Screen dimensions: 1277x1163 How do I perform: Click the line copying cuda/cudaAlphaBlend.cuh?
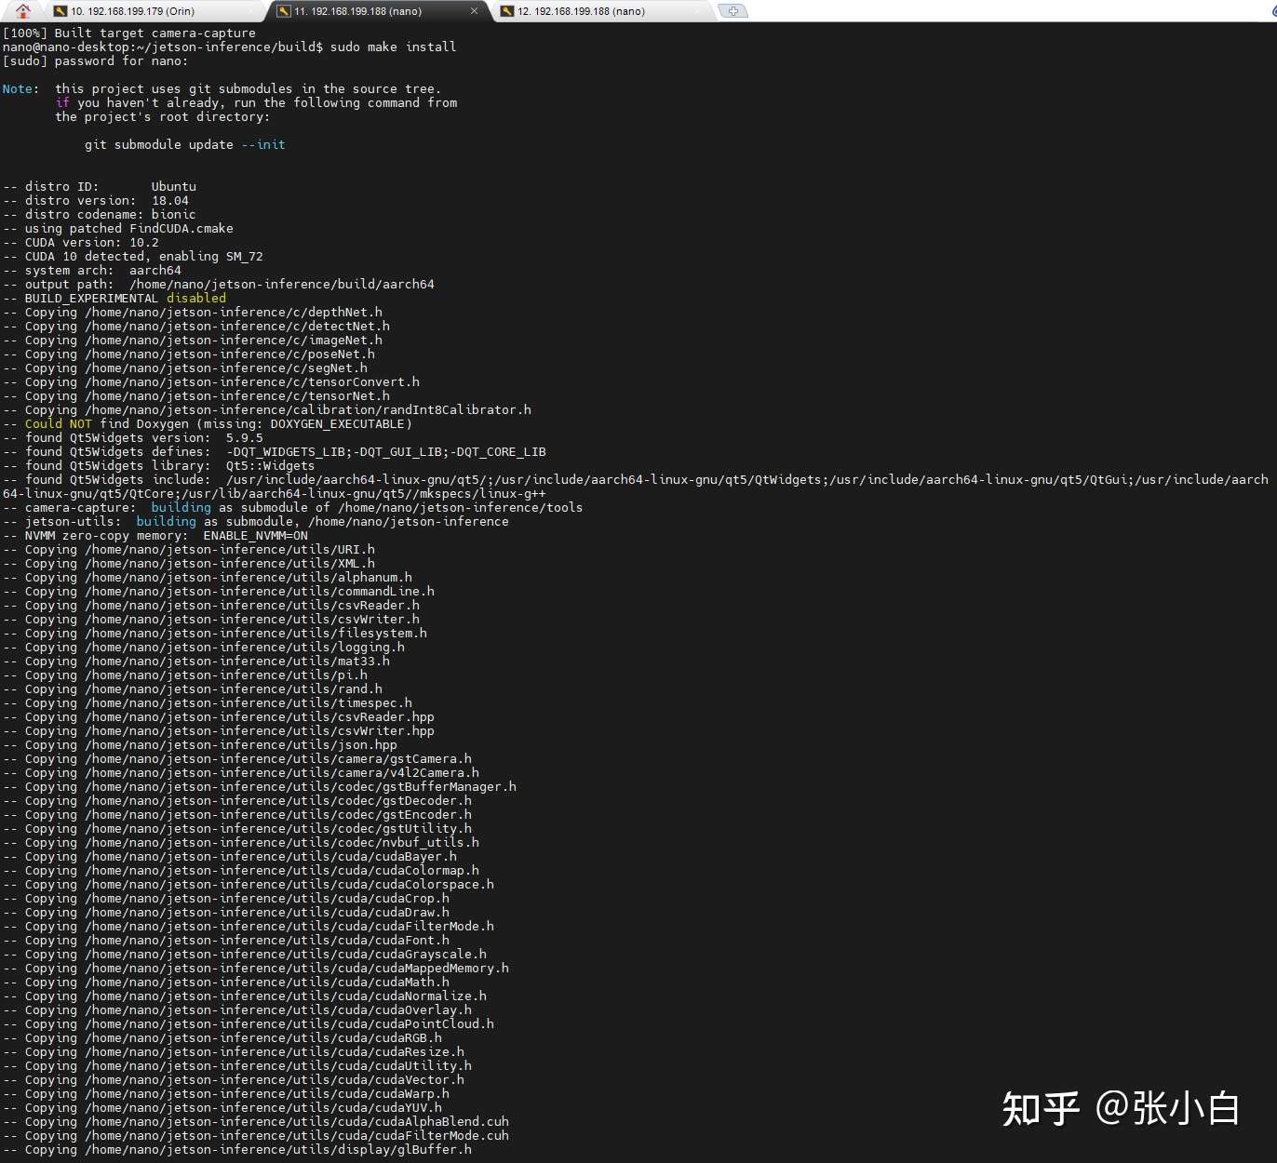click(256, 1121)
